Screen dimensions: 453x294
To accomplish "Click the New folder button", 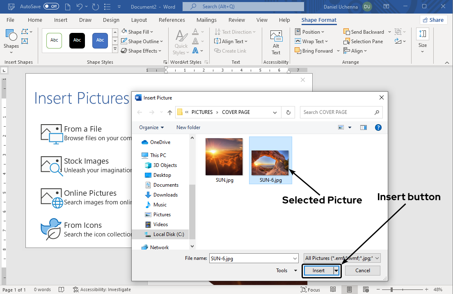I will click(x=188, y=127).
